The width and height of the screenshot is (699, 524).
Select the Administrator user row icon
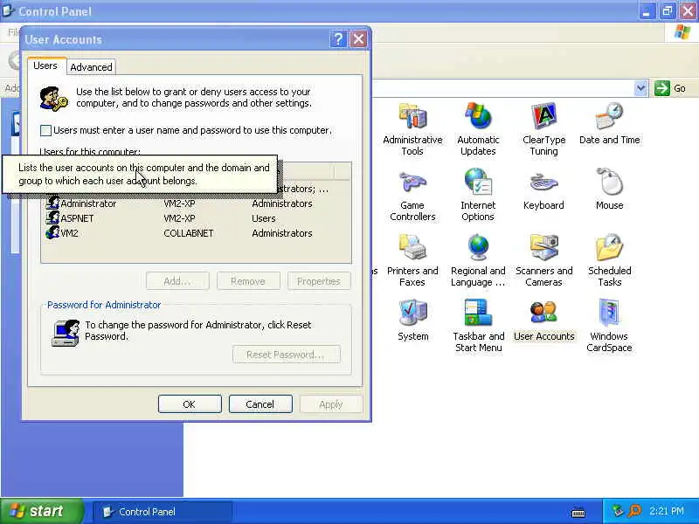tap(52, 203)
